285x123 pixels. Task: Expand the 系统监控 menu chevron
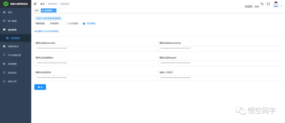coord(27,73)
